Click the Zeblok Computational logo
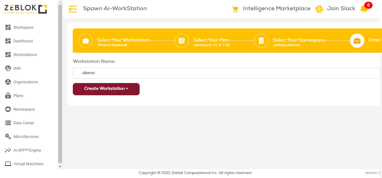Viewport: 382px width, 178px height. pyautogui.click(x=26, y=9)
